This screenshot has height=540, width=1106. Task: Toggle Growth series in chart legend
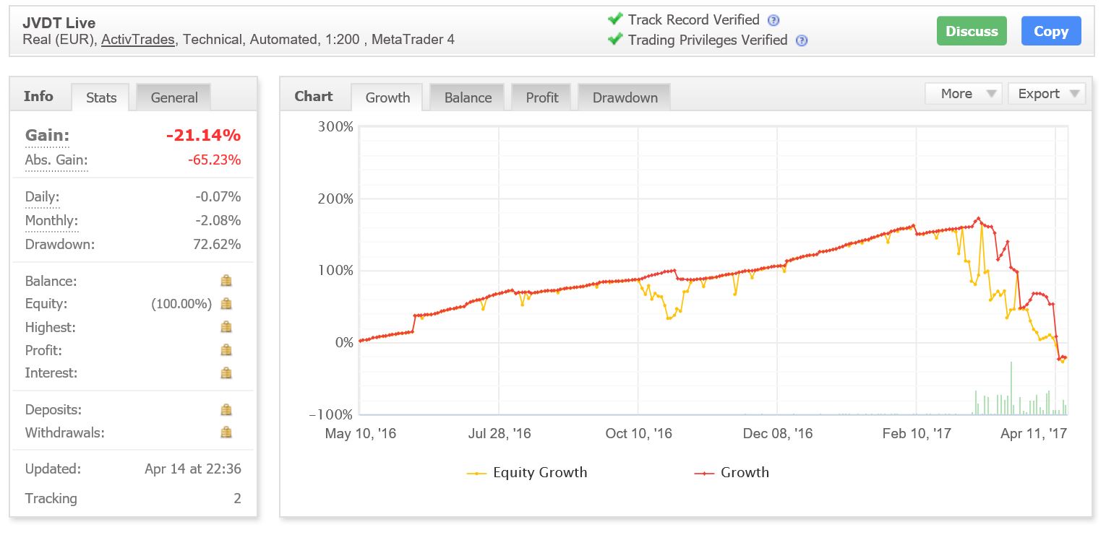[x=732, y=473]
